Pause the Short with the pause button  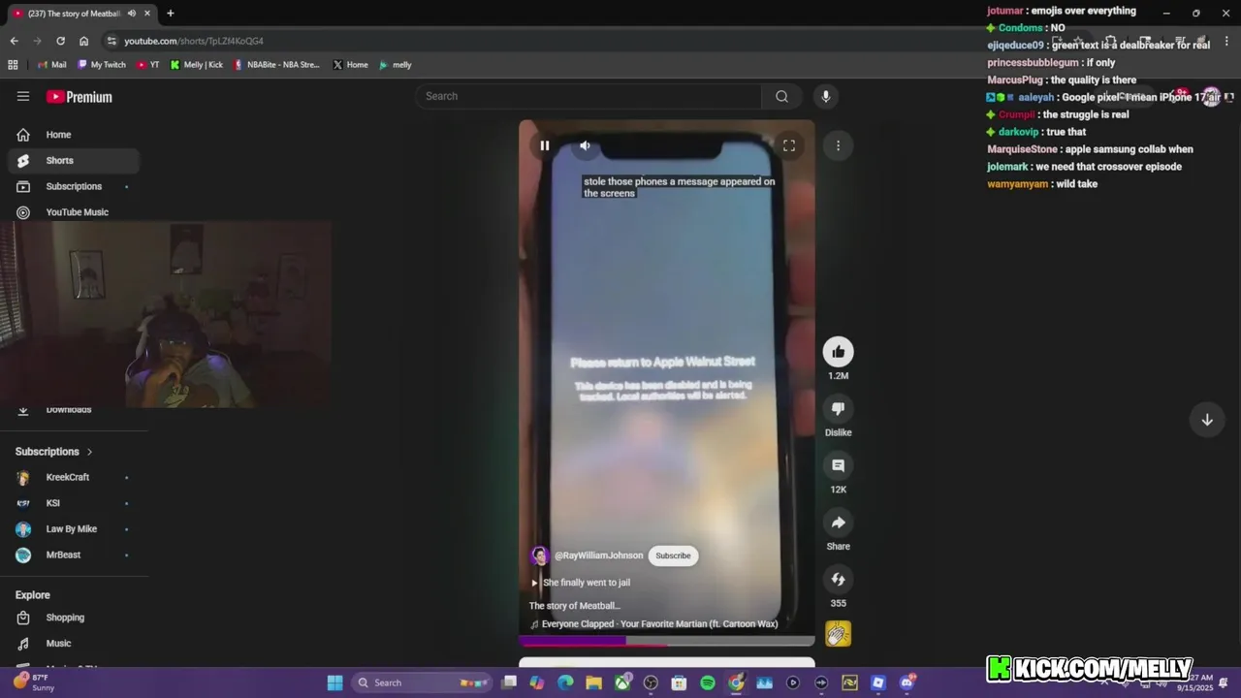tap(545, 145)
